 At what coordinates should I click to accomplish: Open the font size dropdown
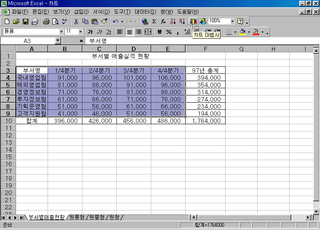pos(80,32)
